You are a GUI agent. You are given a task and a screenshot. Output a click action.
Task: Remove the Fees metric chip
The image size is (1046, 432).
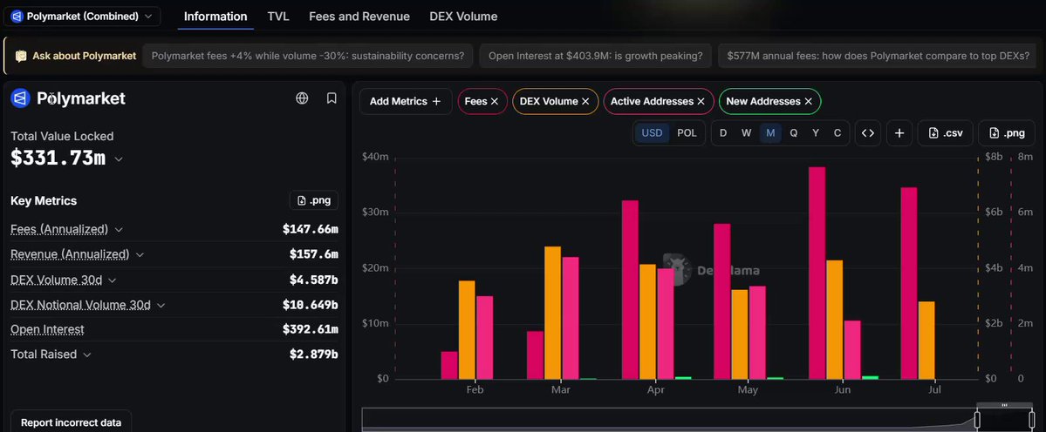[495, 102]
